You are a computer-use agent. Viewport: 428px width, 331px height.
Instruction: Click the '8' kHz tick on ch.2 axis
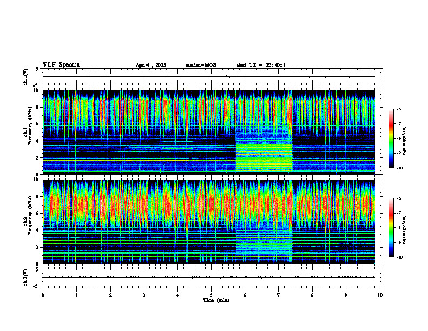[x=37, y=197]
